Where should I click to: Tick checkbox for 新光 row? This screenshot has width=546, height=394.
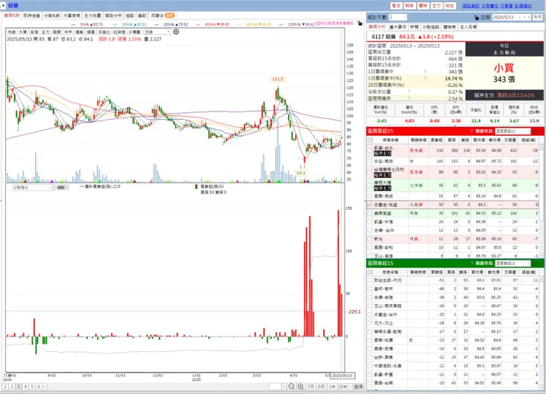(370, 239)
